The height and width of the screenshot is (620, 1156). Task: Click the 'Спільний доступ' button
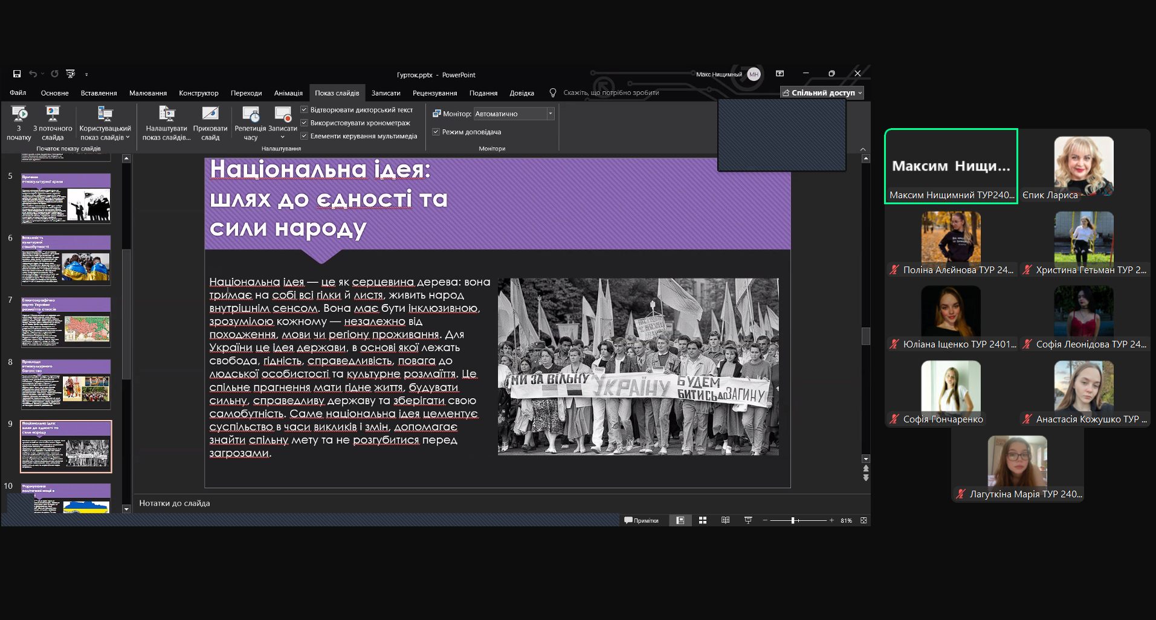click(x=822, y=92)
